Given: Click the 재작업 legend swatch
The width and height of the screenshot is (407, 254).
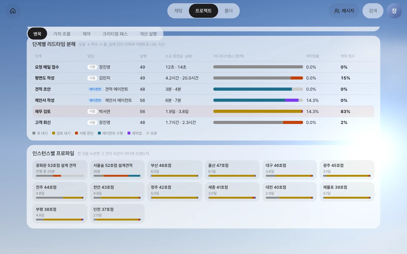Looking at the screenshot, I should click(129, 133).
